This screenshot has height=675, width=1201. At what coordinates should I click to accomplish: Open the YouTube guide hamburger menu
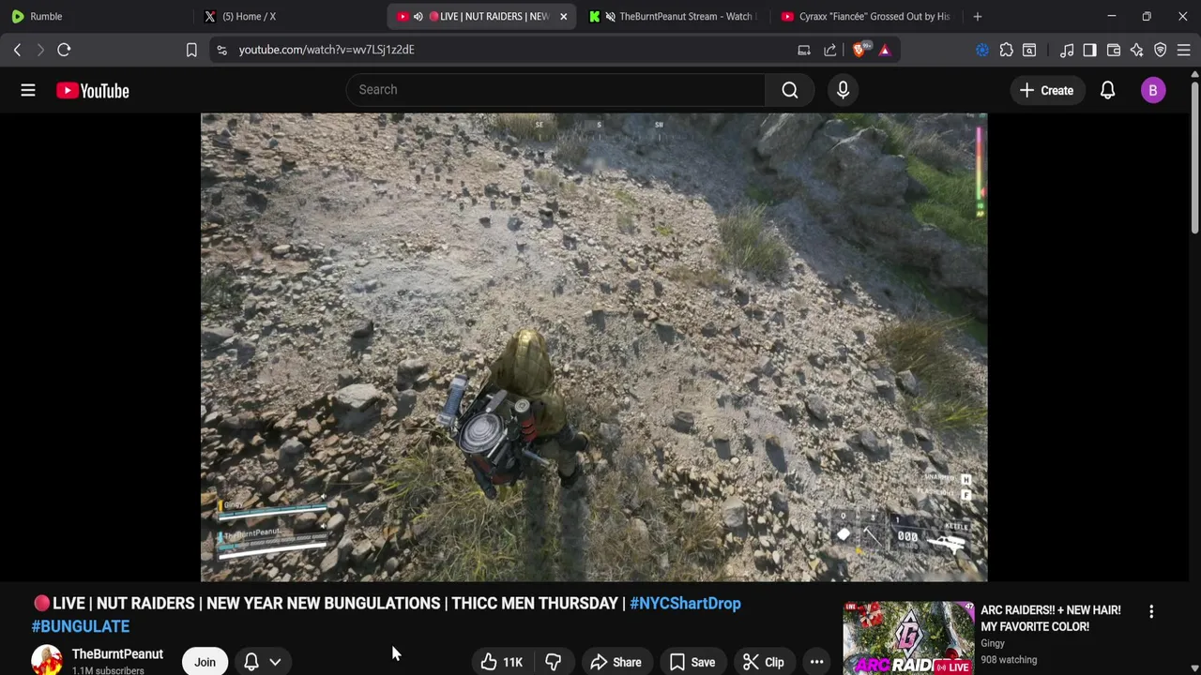pos(28,90)
